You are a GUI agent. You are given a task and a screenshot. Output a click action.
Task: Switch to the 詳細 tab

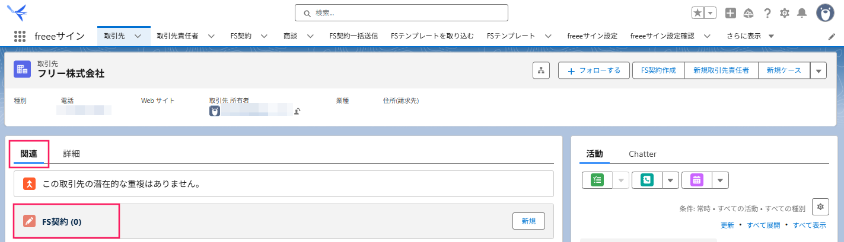click(71, 154)
